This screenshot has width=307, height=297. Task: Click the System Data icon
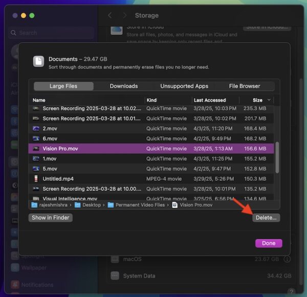[x=115, y=276]
